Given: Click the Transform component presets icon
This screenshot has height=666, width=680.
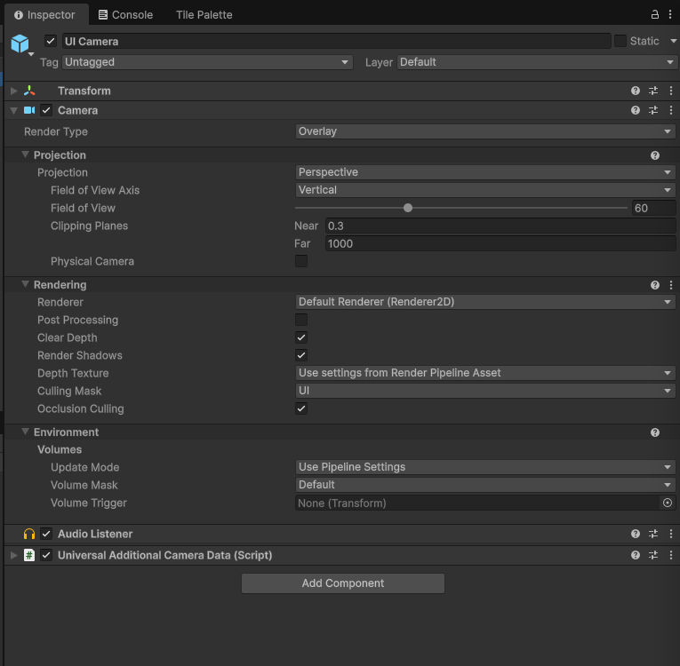Looking at the screenshot, I should [x=653, y=91].
